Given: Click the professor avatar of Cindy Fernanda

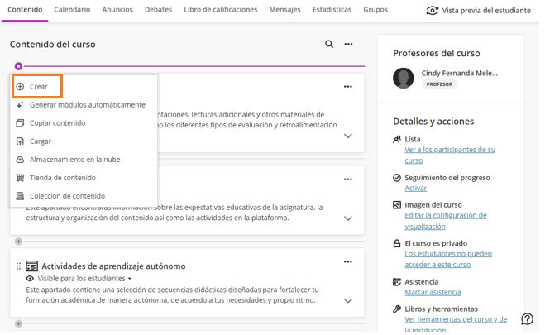Looking at the screenshot, I should click(x=404, y=78).
